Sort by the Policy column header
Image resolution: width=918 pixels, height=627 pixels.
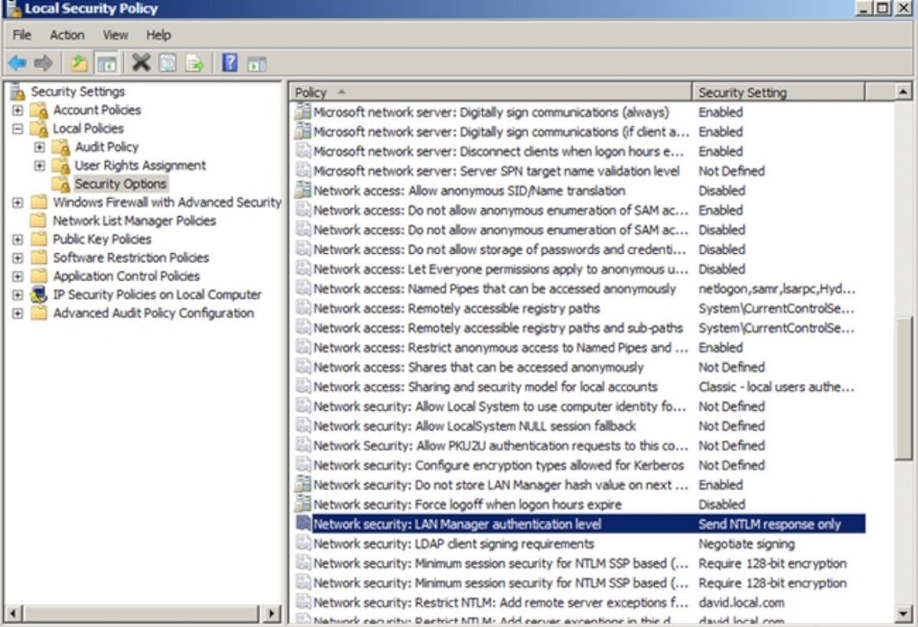(491, 92)
